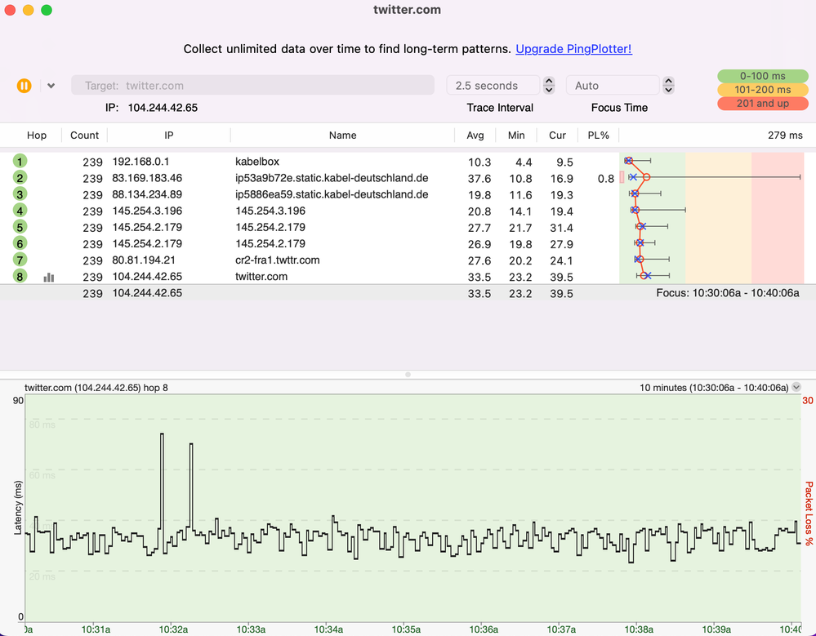Viewport: 816px width, 636px height.
Task: Select hop 4 green circle icon
Action: 20,211
